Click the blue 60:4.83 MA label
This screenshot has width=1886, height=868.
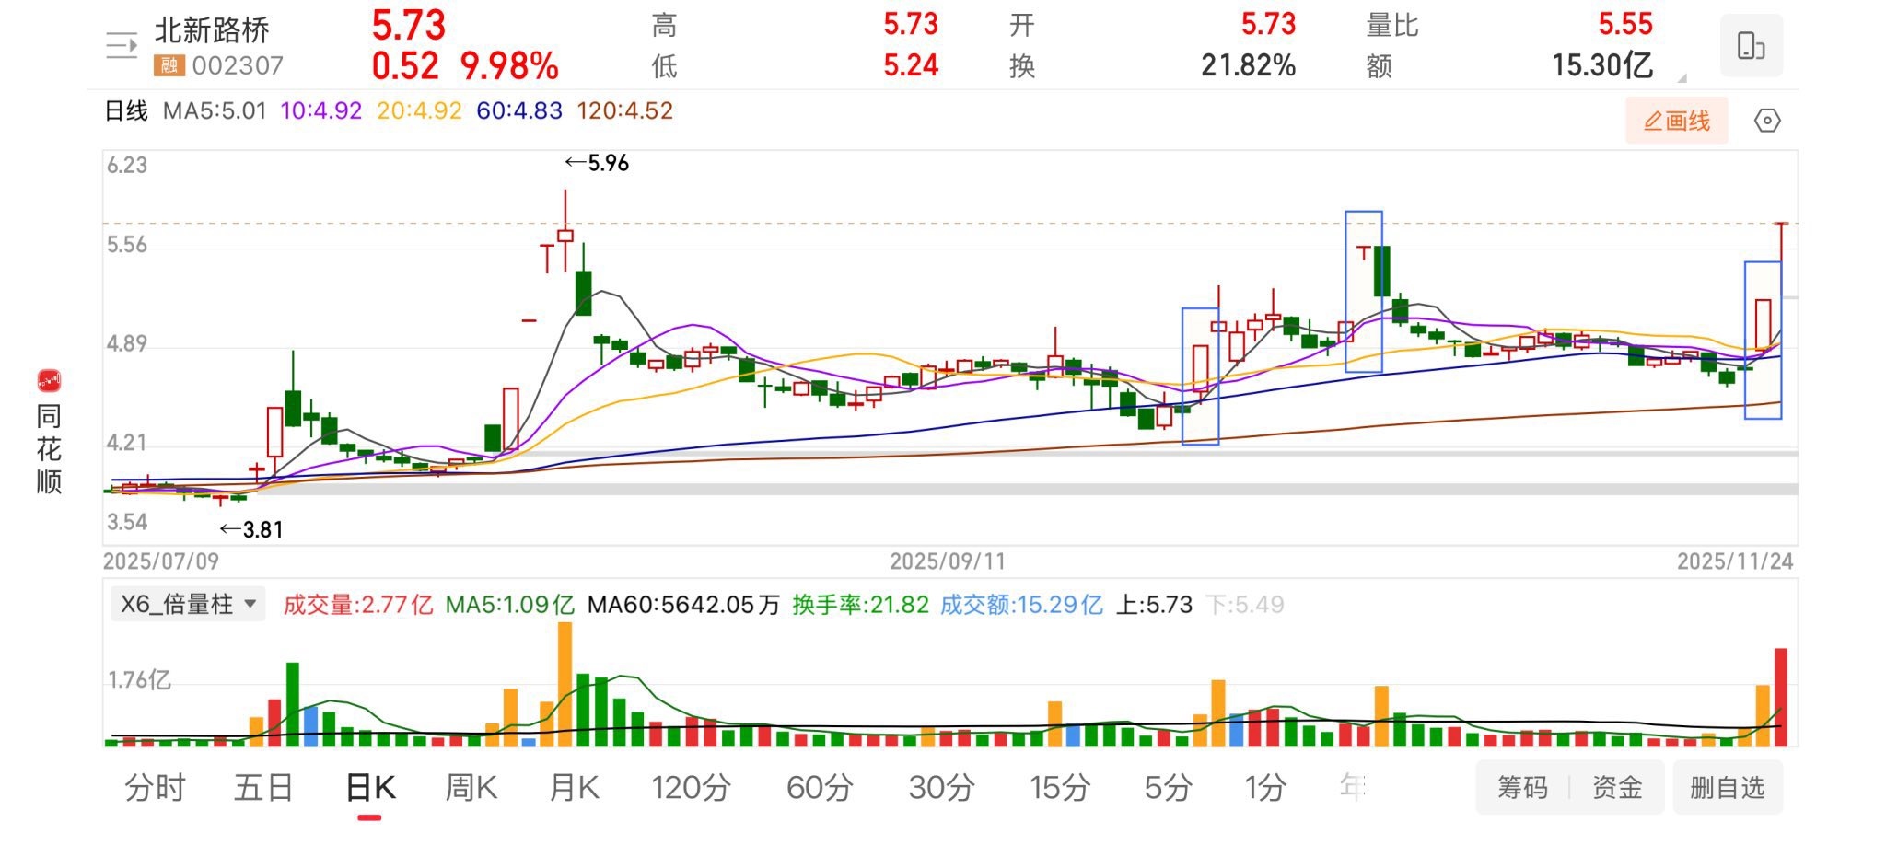coord(519,111)
